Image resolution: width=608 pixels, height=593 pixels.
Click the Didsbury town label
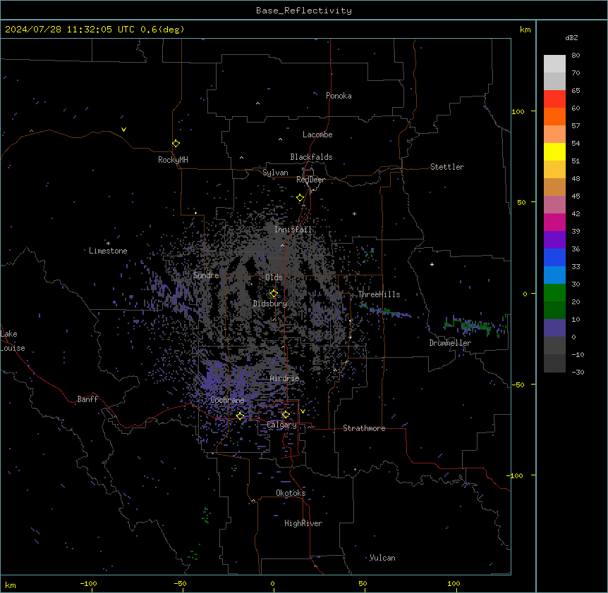point(270,304)
